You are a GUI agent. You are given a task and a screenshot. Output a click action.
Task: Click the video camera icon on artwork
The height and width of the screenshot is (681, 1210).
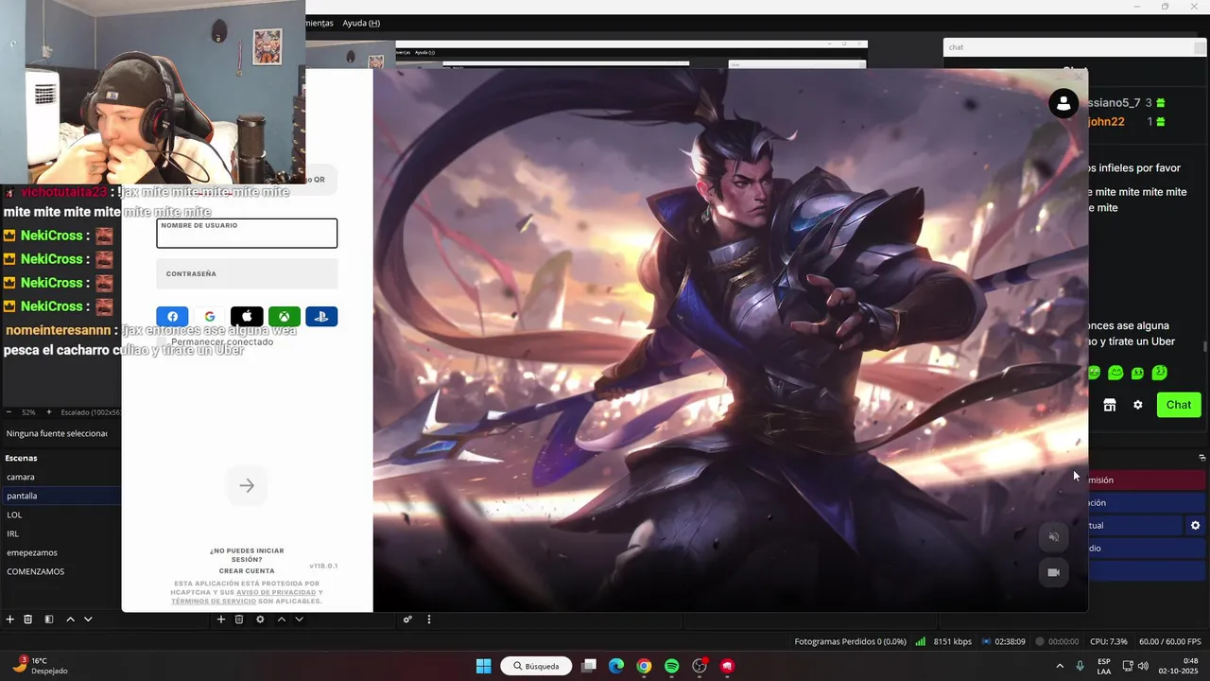tap(1053, 572)
